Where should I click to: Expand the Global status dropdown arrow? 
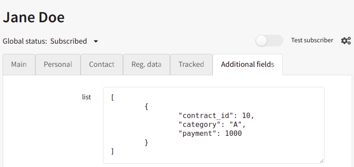(96, 41)
